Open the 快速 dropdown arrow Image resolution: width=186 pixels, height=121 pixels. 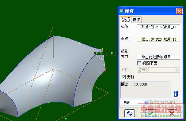(x=146, y=103)
